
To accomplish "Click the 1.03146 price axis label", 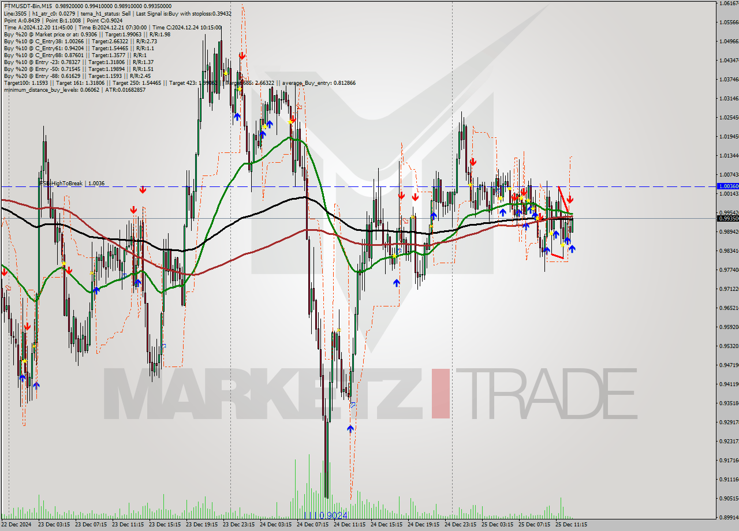I will point(729,98).
